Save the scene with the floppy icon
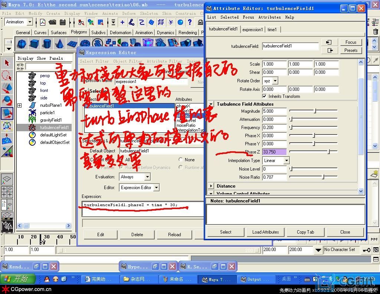Viewport: 380px width, 294px height. pyautogui.click(x=62, y=22)
